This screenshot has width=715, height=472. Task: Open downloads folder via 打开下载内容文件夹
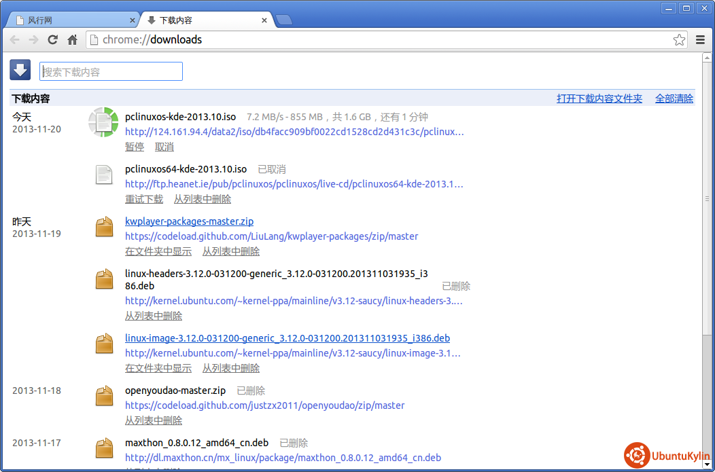(599, 98)
